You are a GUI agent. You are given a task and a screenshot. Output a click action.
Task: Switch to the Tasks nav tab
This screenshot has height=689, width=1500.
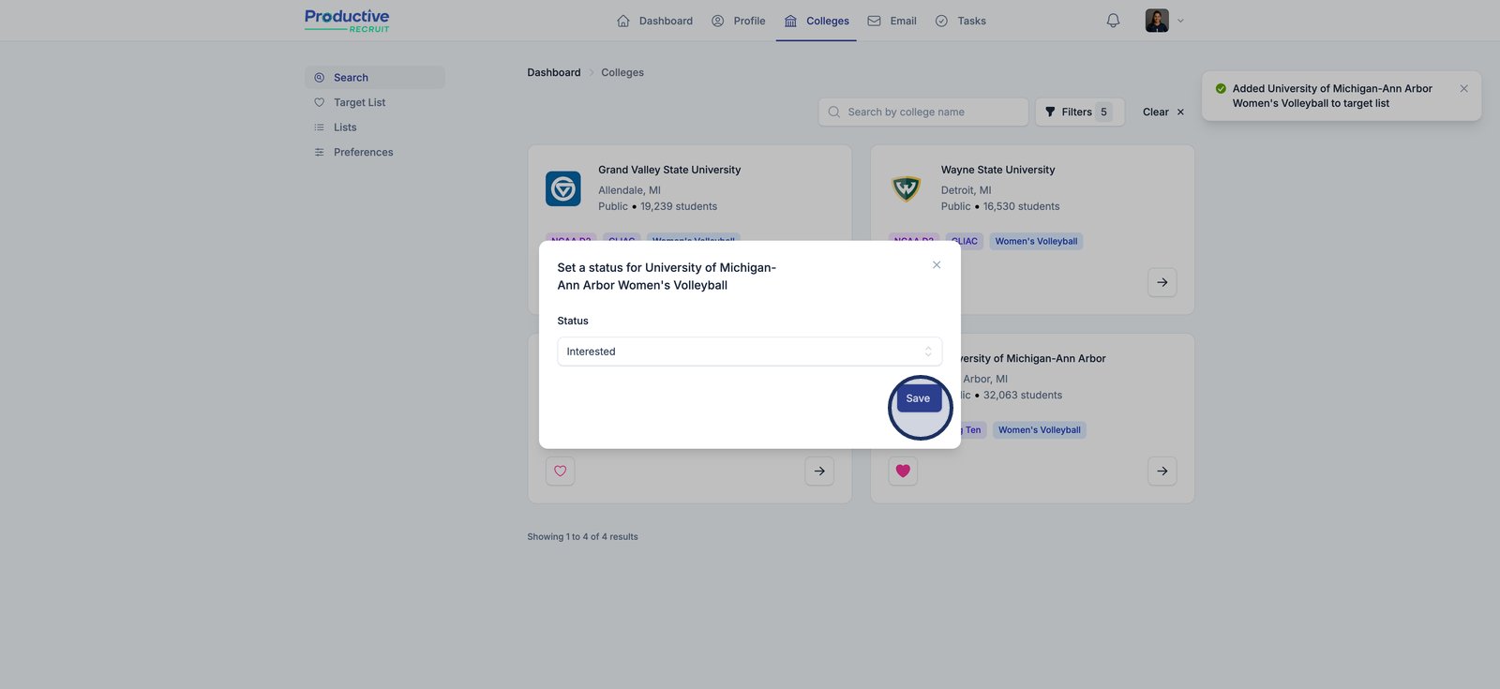961,21
